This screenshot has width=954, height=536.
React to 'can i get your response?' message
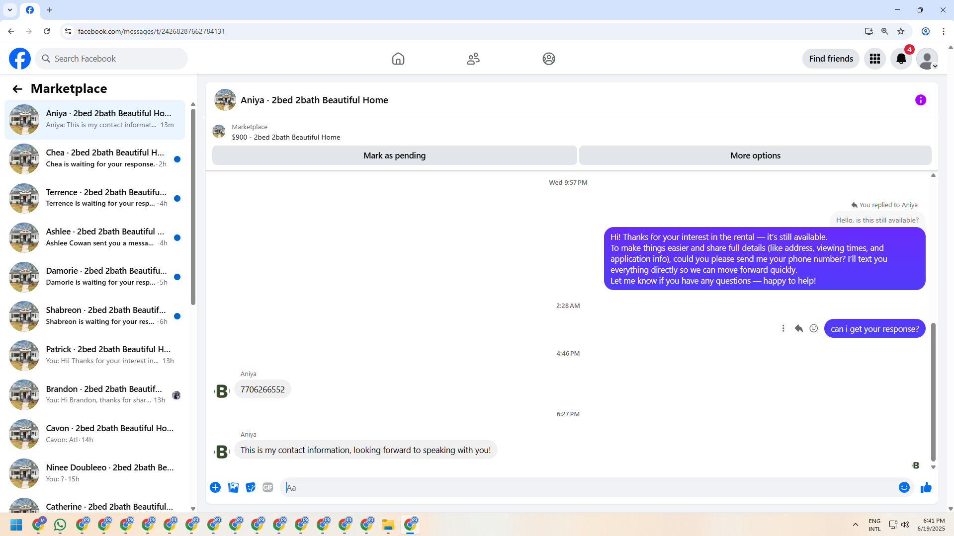(x=814, y=328)
